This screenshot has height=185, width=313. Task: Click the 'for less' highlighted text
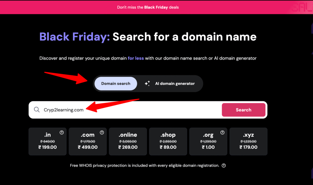[x=136, y=58]
